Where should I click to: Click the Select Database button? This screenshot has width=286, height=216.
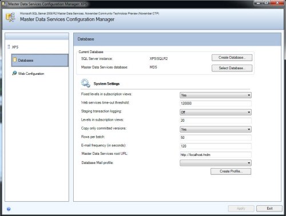pos(232,68)
